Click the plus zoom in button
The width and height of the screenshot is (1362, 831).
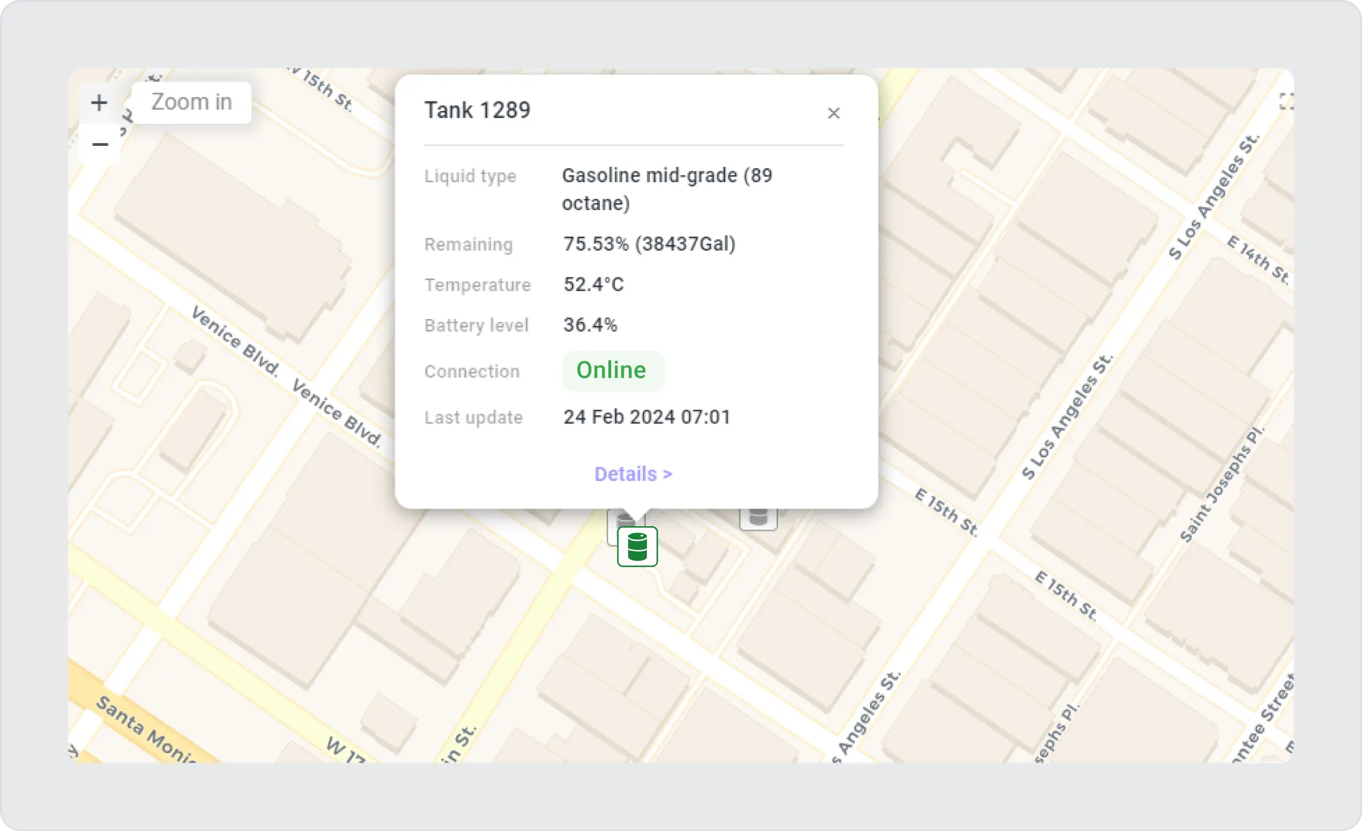coord(99,103)
